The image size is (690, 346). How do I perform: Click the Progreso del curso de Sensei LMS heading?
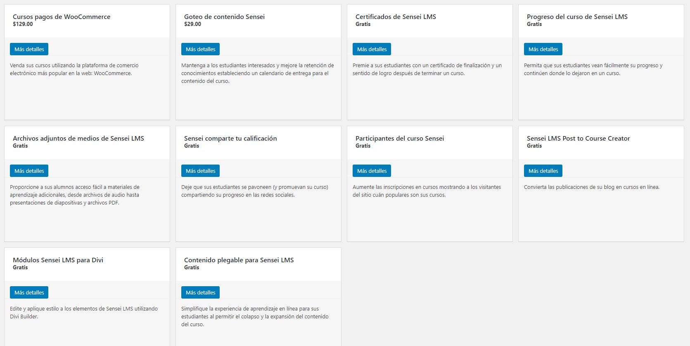pos(577,16)
